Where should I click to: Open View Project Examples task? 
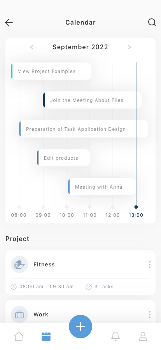click(x=51, y=71)
